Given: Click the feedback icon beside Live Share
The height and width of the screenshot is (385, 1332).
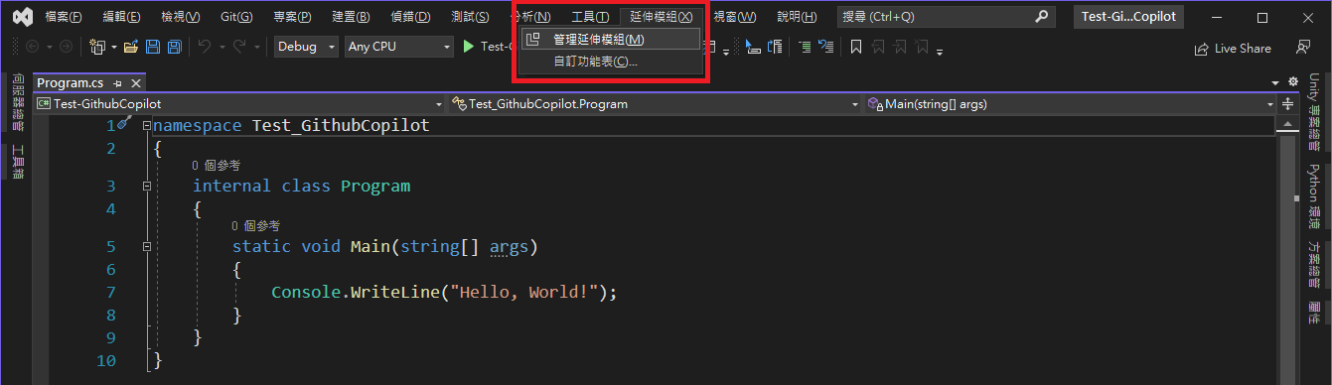Looking at the screenshot, I should [x=1303, y=48].
